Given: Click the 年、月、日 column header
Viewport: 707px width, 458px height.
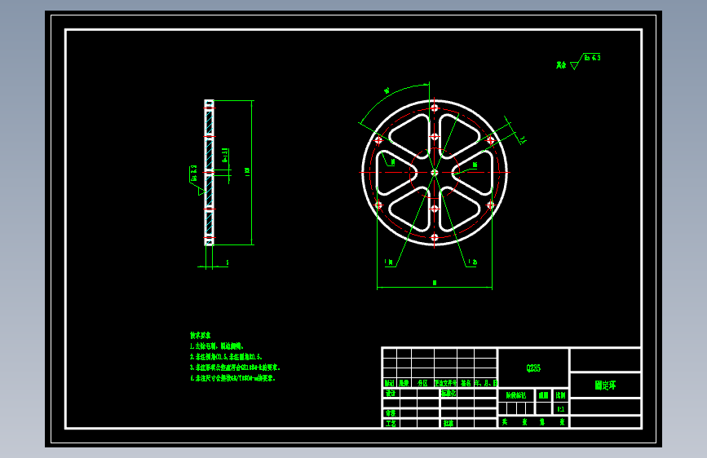Looking at the screenshot, I should coord(486,383).
